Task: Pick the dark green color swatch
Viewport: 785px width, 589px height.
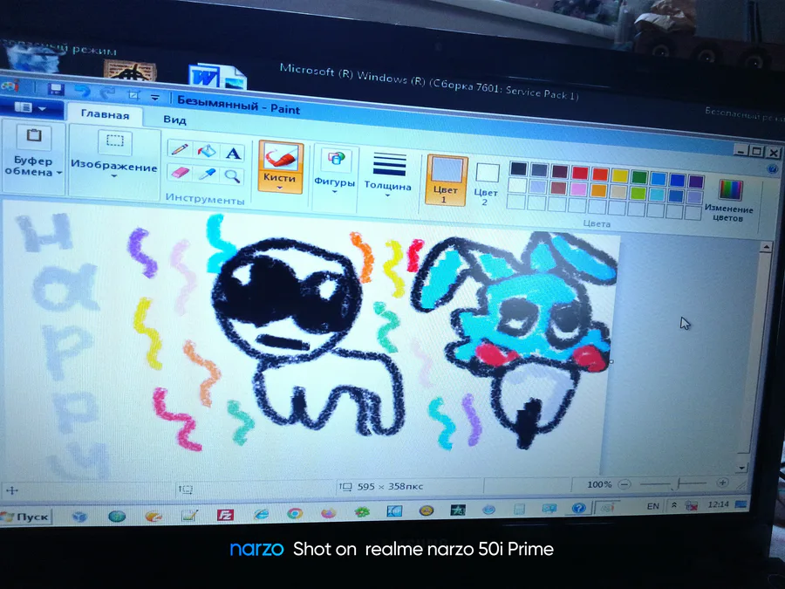Action: tap(639, 177)
